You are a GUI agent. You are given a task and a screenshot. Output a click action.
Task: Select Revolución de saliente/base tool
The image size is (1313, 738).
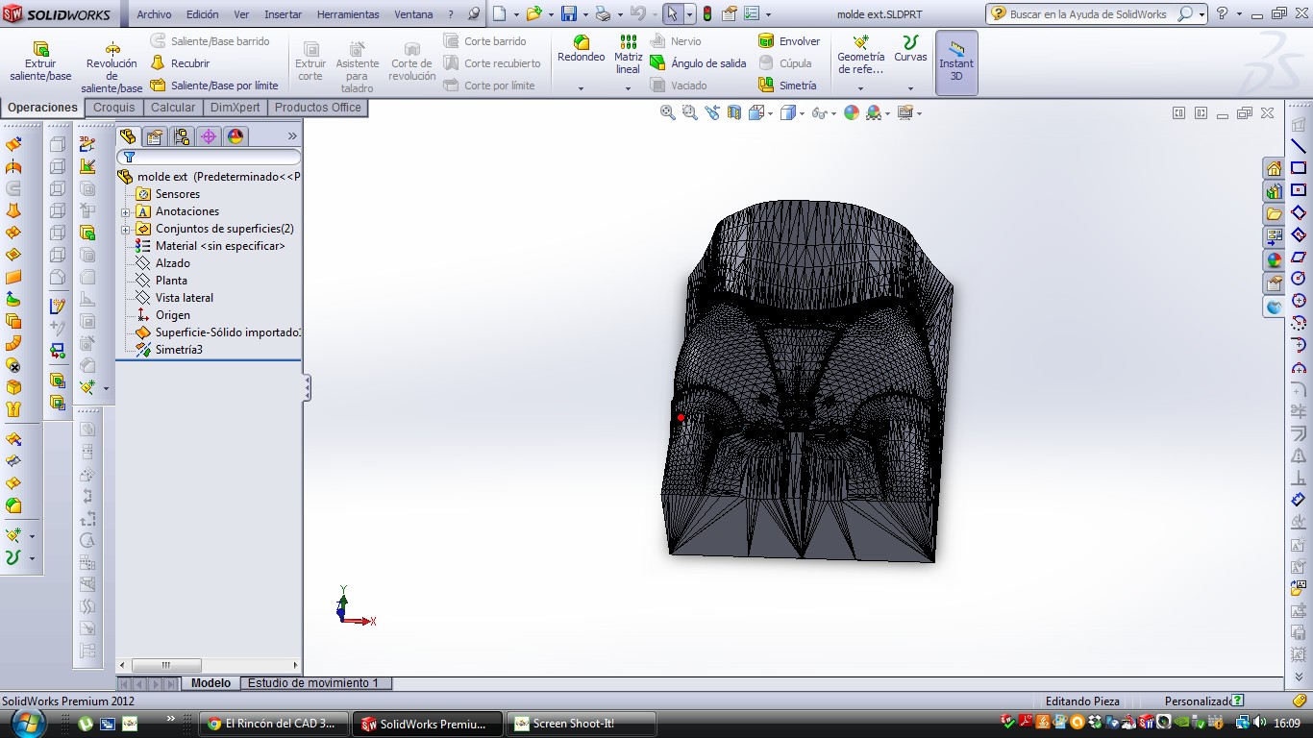click(x=111, y=67)
